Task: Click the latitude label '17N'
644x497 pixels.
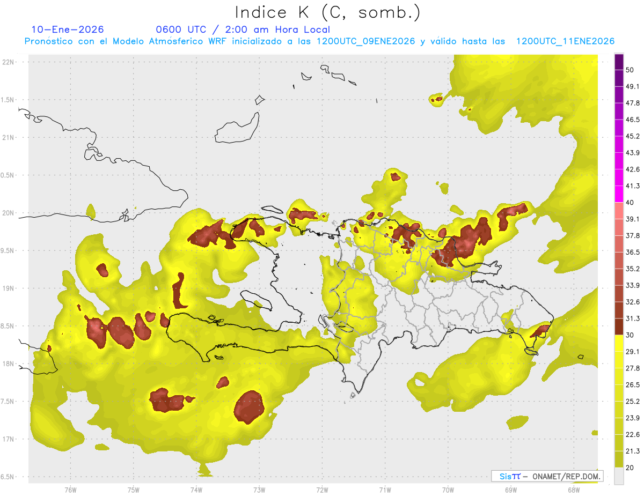Action: pyautogui.click(x=8, y=439)
